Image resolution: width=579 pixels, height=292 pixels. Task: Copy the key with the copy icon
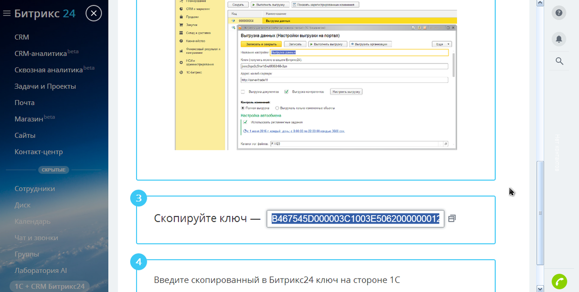[x=452, y=218]
